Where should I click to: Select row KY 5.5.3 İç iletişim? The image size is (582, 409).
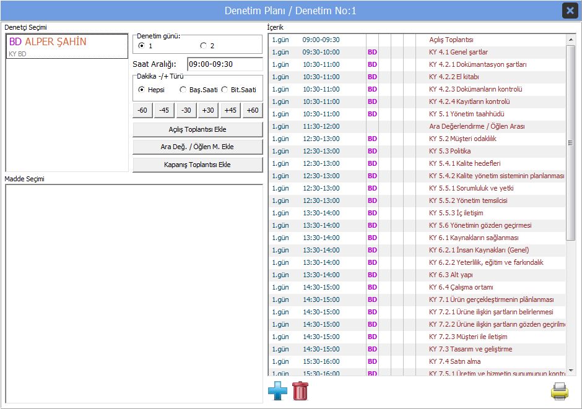(417, 213)
